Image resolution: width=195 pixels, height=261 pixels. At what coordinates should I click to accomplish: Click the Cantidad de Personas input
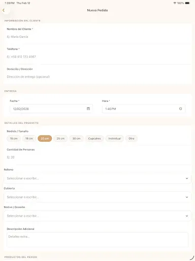click(x=98, y=158)
